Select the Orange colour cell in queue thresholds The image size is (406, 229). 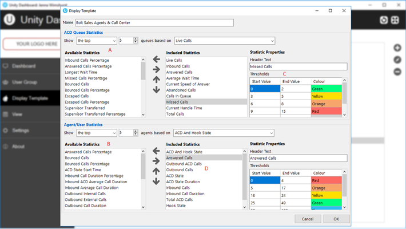pos(327,104)
